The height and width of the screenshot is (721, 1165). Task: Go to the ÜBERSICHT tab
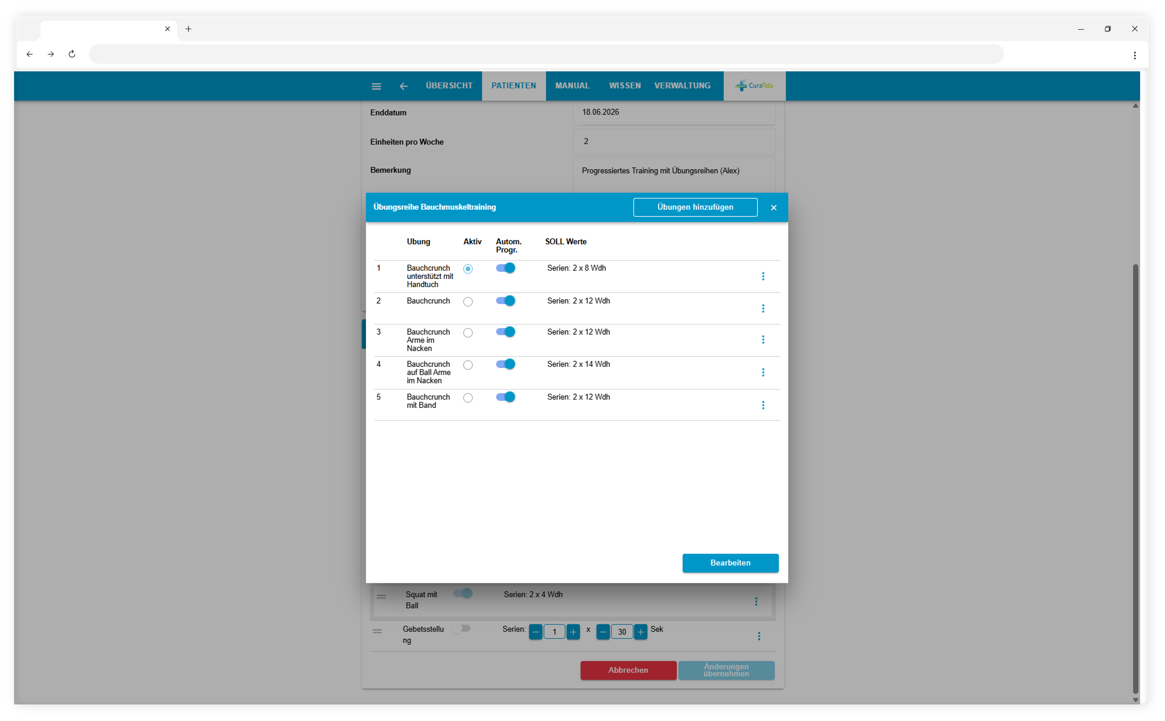[449, 86]
